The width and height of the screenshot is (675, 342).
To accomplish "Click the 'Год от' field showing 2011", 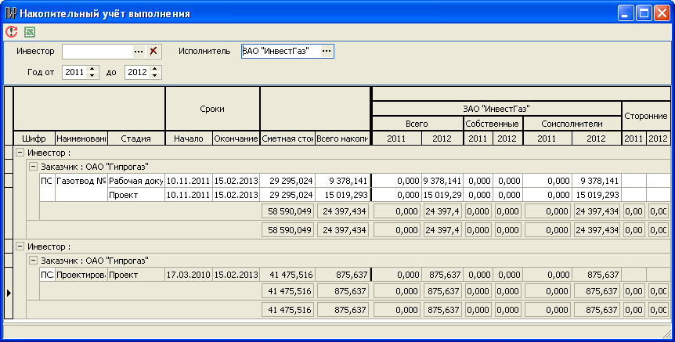I will click(x=75, y=72).
